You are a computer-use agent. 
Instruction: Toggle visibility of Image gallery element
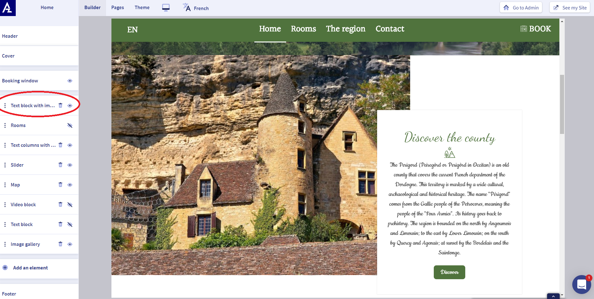click(70, 244)
